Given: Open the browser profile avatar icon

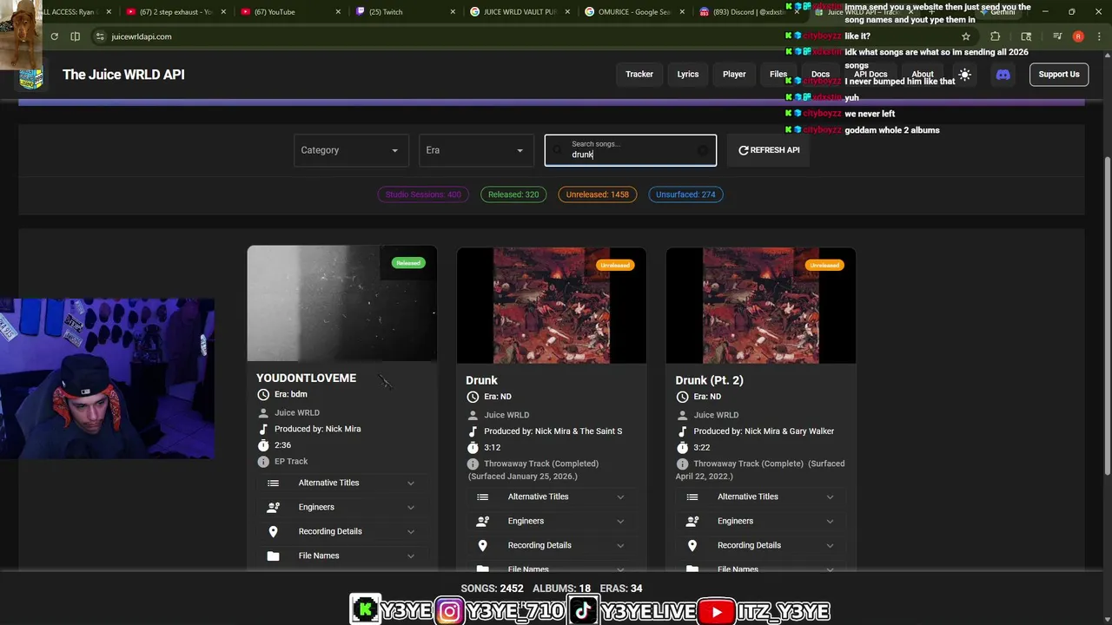Looking at the screenshot, I should click(1078, 36).
